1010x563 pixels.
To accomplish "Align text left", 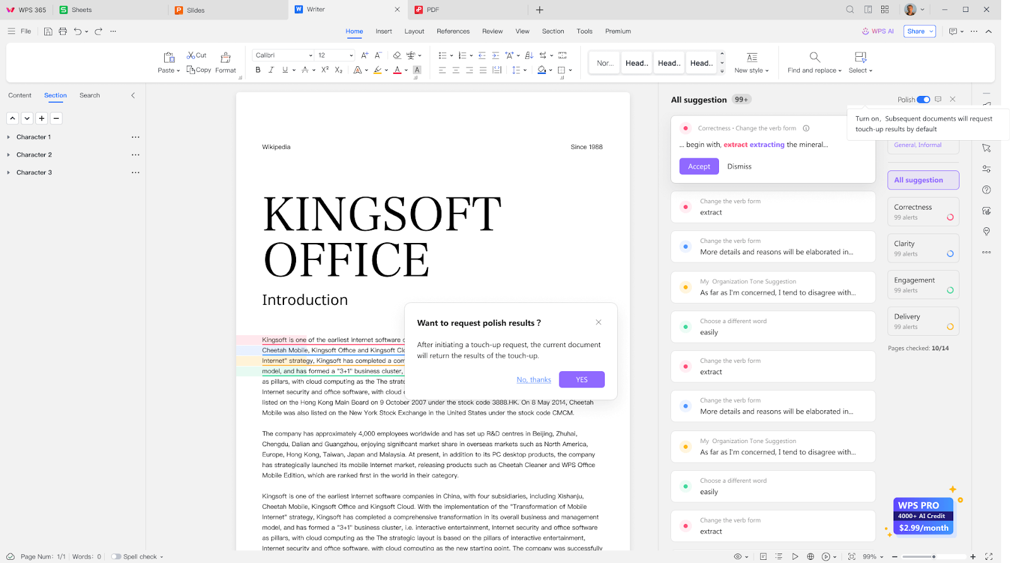I will tap(442, 70).
